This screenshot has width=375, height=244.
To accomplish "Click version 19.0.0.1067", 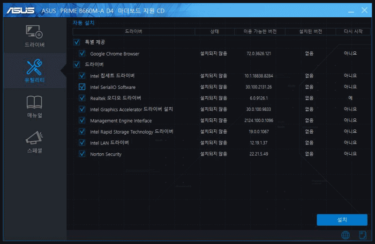I will (259, 132).
